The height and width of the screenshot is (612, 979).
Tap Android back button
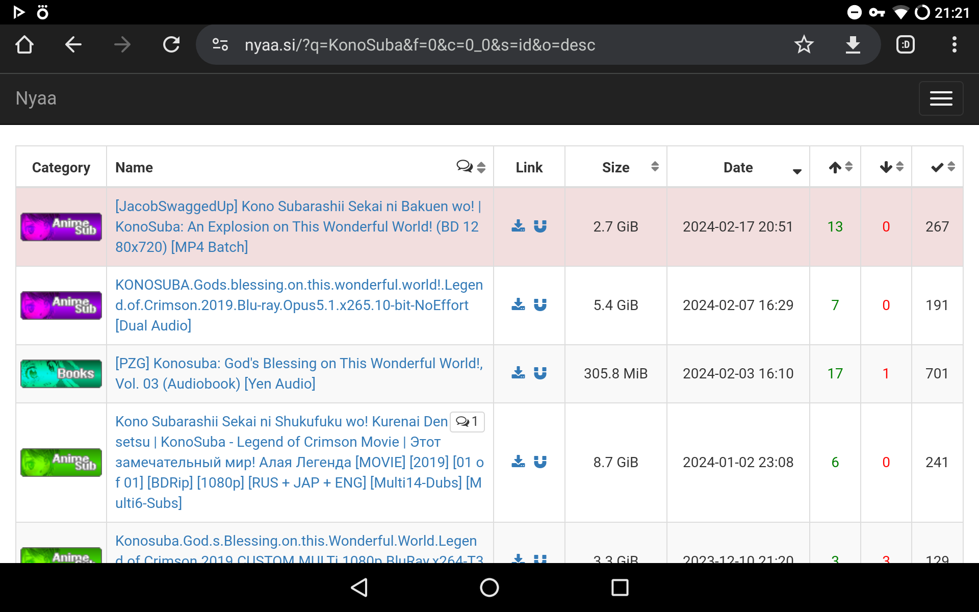pos(359,588)
